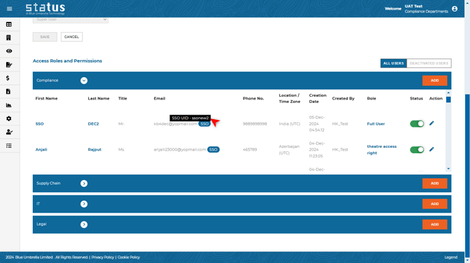Expand the Supply Chain section
Viewport: 470px width, 263px height.
(84, 183)
